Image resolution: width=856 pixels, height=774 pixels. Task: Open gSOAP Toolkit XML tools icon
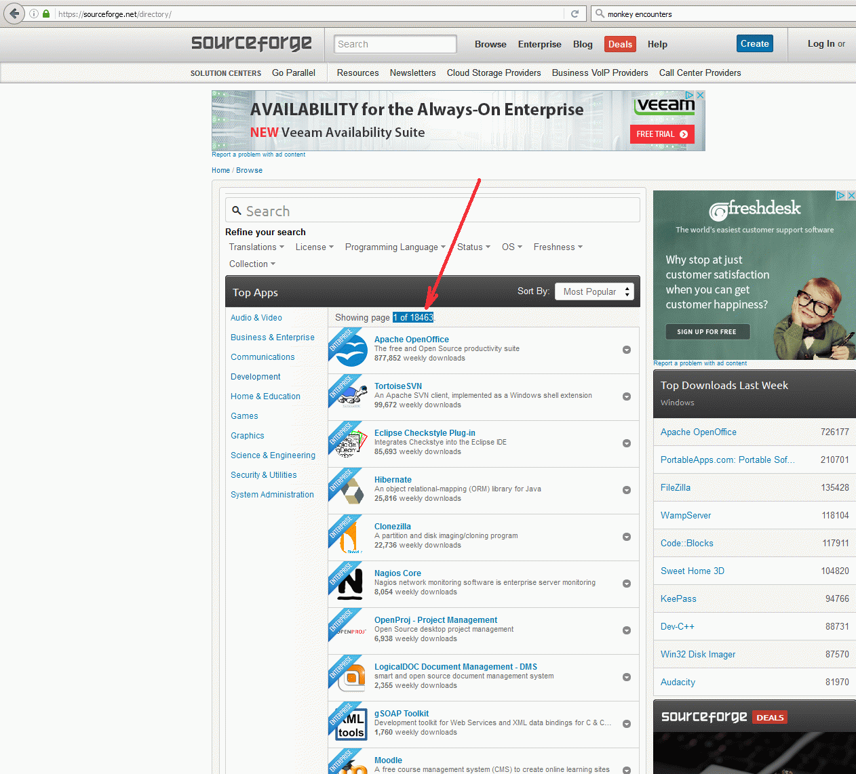[x=351, y=724]
